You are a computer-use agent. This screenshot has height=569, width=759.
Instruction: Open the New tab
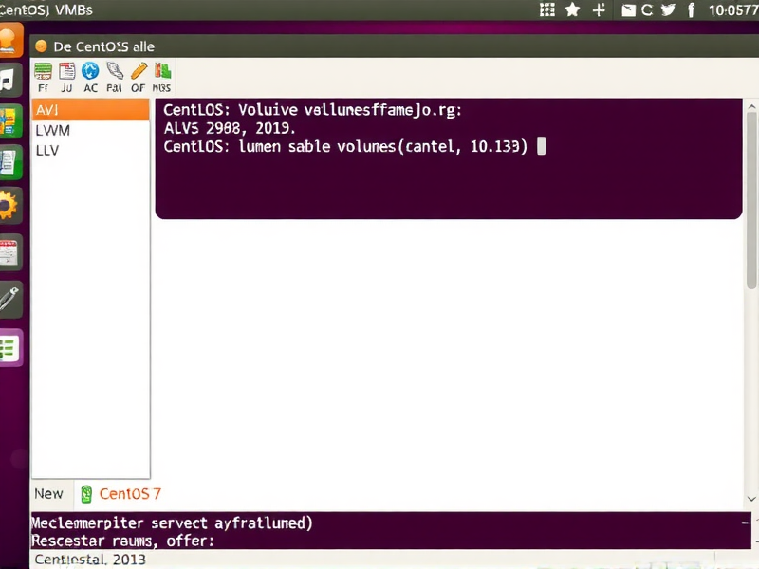coord(49,494)
